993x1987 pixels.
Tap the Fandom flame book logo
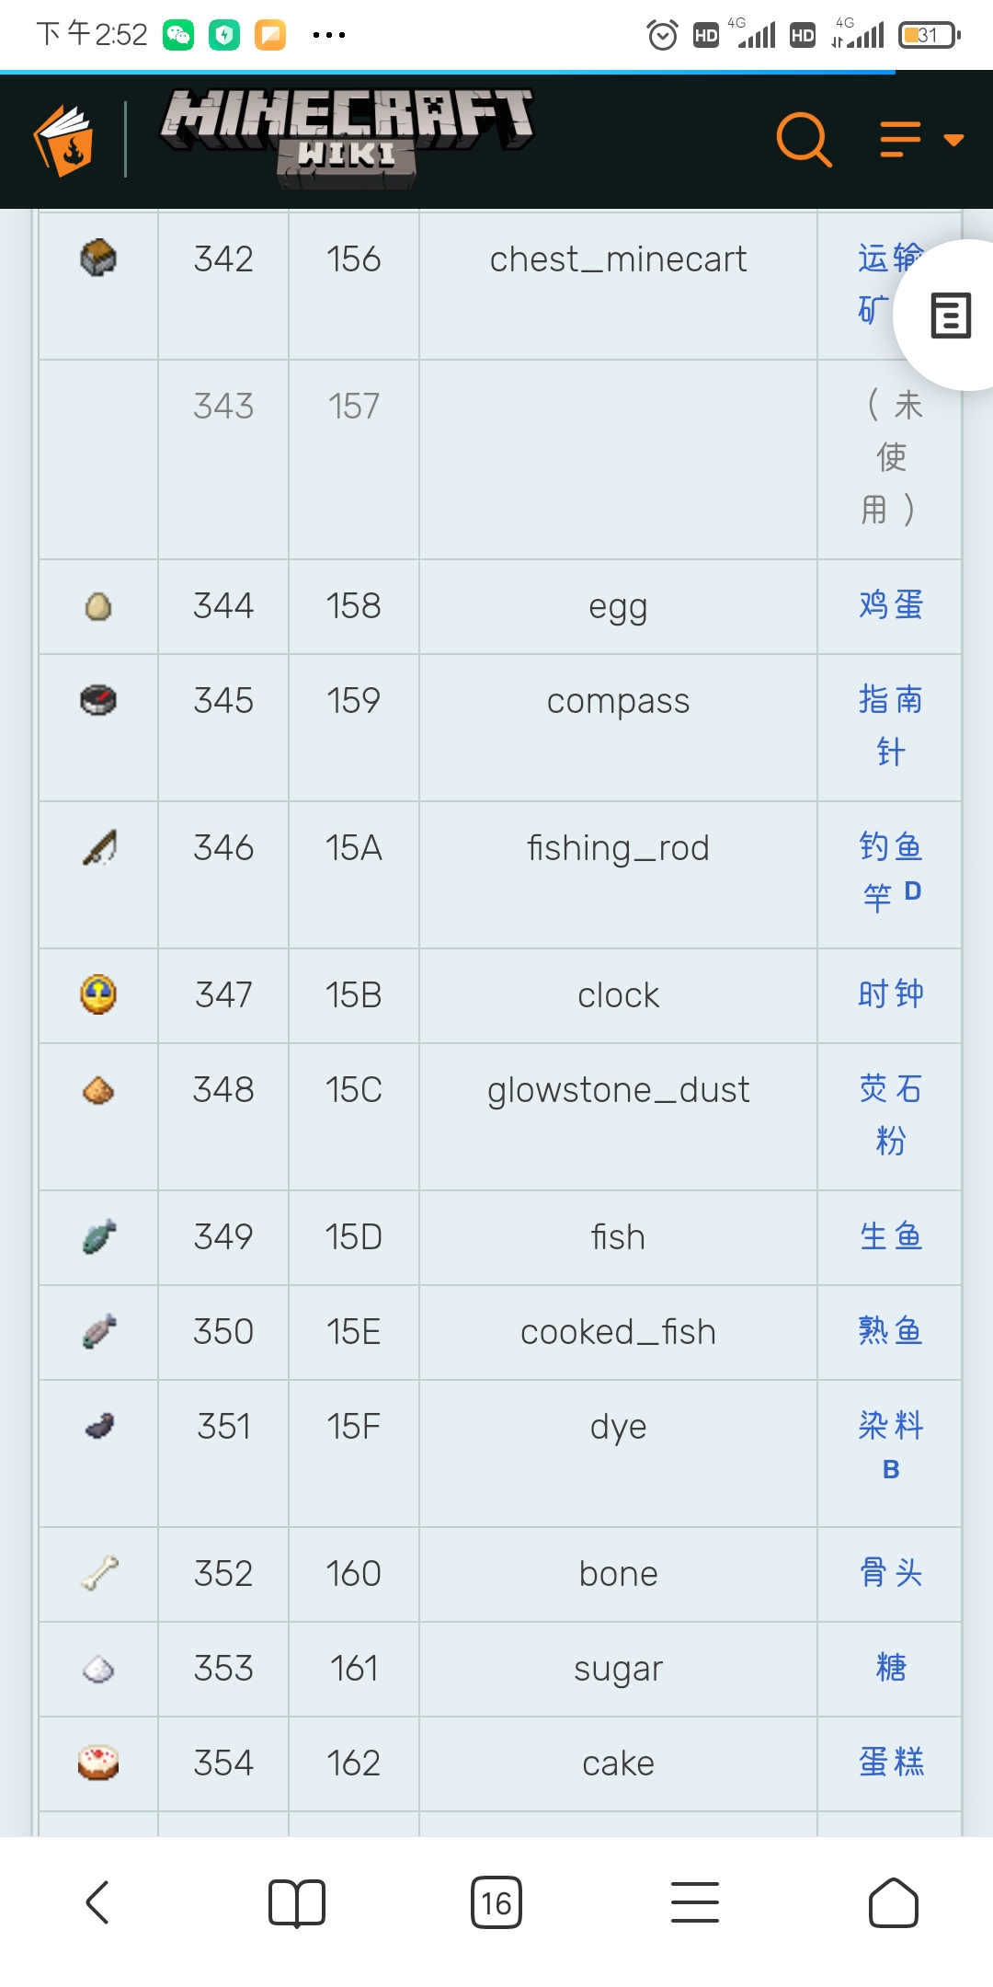coord(63,140)
